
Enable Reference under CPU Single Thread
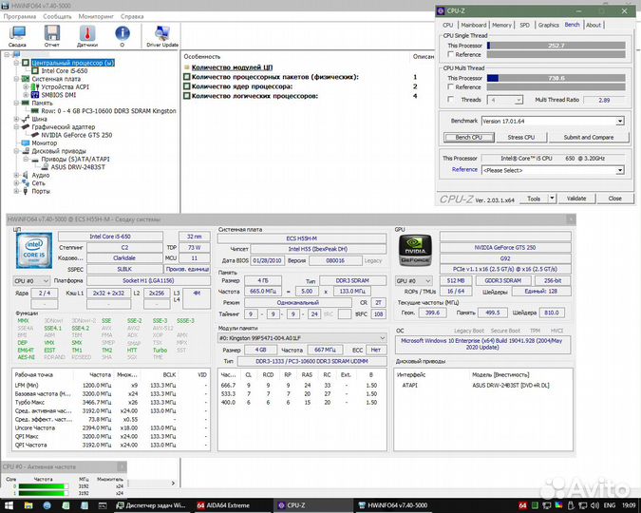(450, 54)
